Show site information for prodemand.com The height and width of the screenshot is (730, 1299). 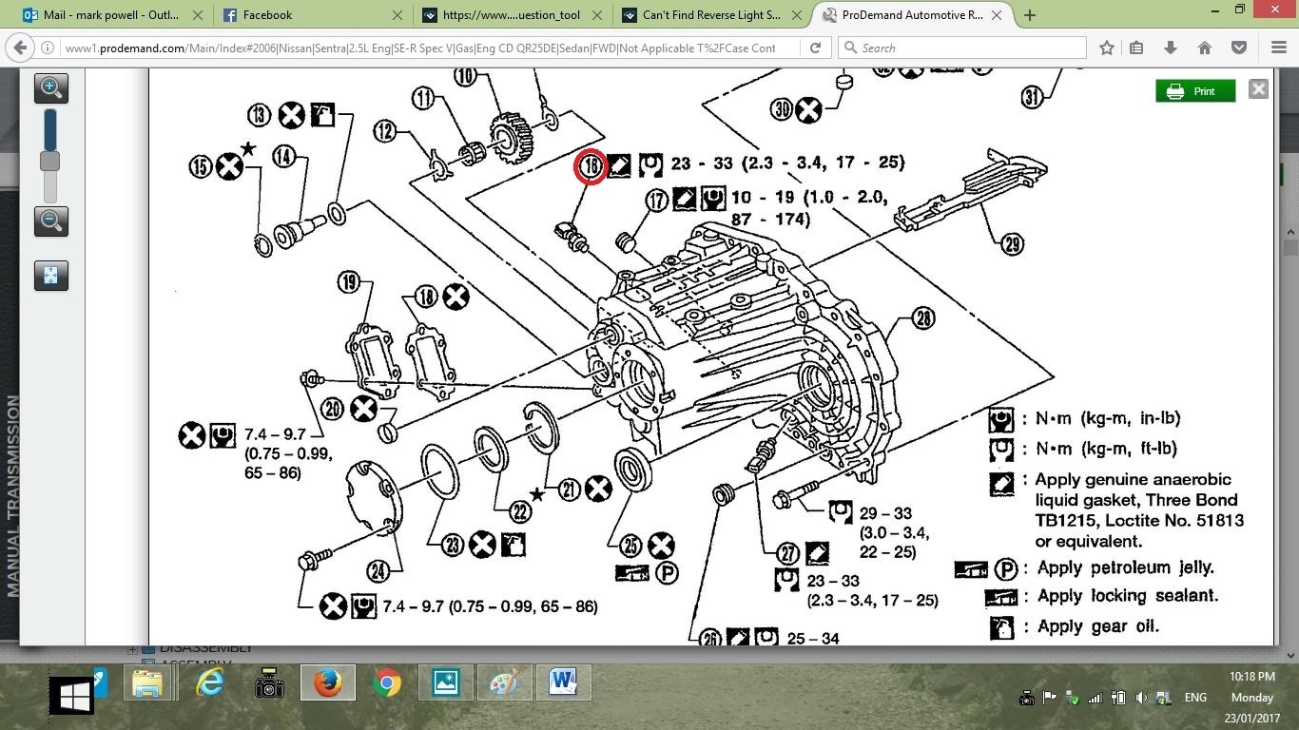click(x=48, y=48)
